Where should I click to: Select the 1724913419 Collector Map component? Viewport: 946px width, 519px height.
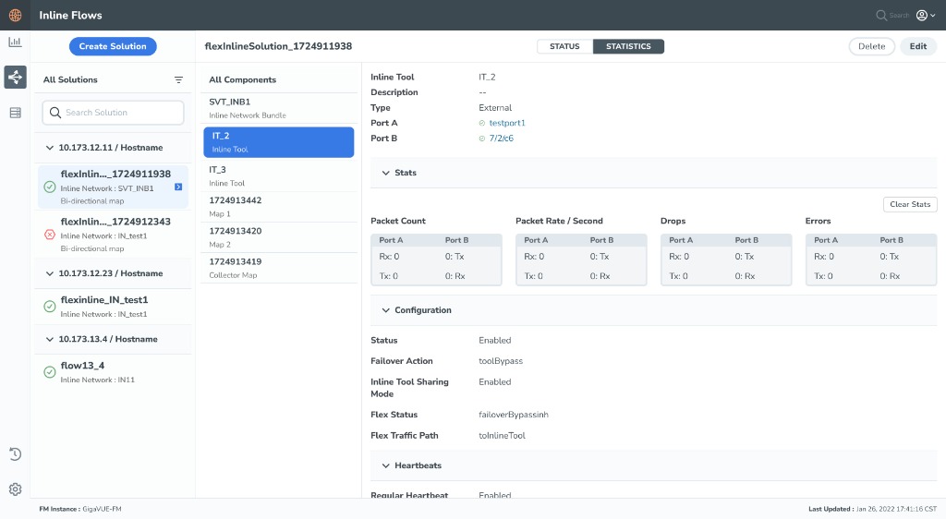point(279,268)
